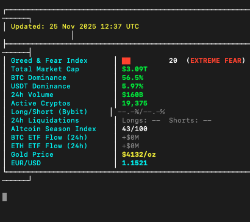This screenshot has height=222, width=250.
Task: Select the 43/100 value
Action: click(135, 129)
